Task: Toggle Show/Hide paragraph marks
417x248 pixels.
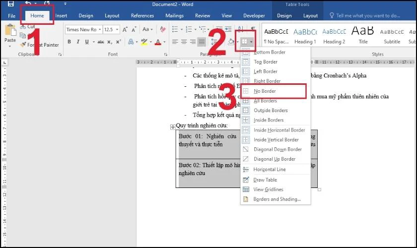Action: point(253,29)
